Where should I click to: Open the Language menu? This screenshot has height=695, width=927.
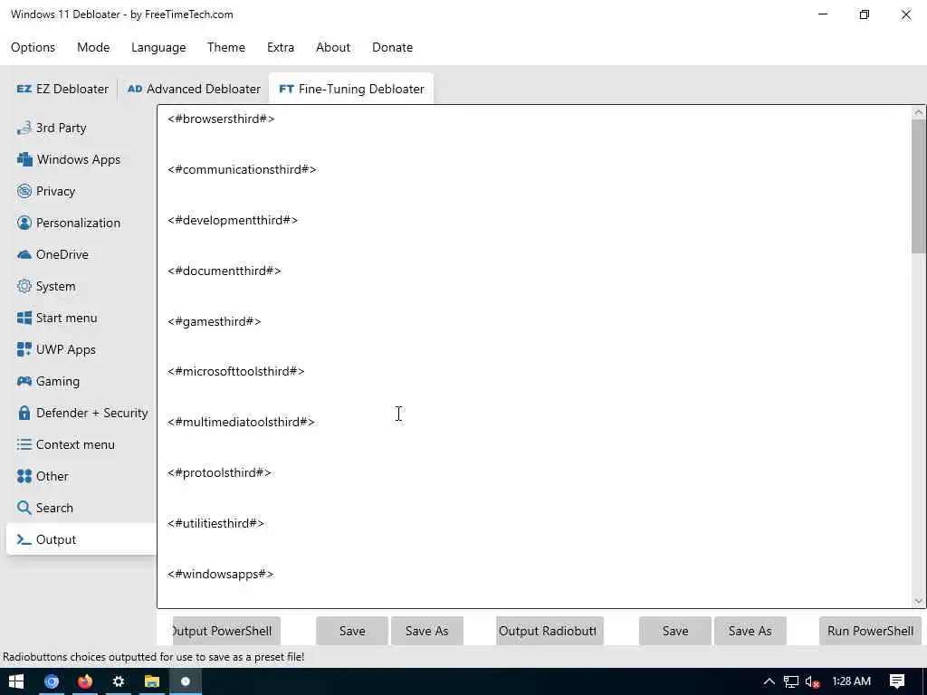158,47
